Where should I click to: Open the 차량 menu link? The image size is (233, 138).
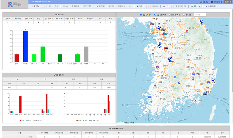[195, 6]
